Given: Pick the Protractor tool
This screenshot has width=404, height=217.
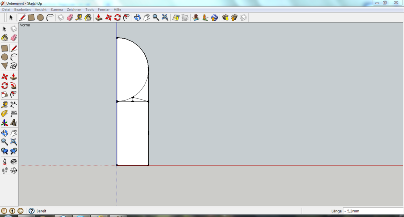Looking at the screenshot, I should point(4,114).
